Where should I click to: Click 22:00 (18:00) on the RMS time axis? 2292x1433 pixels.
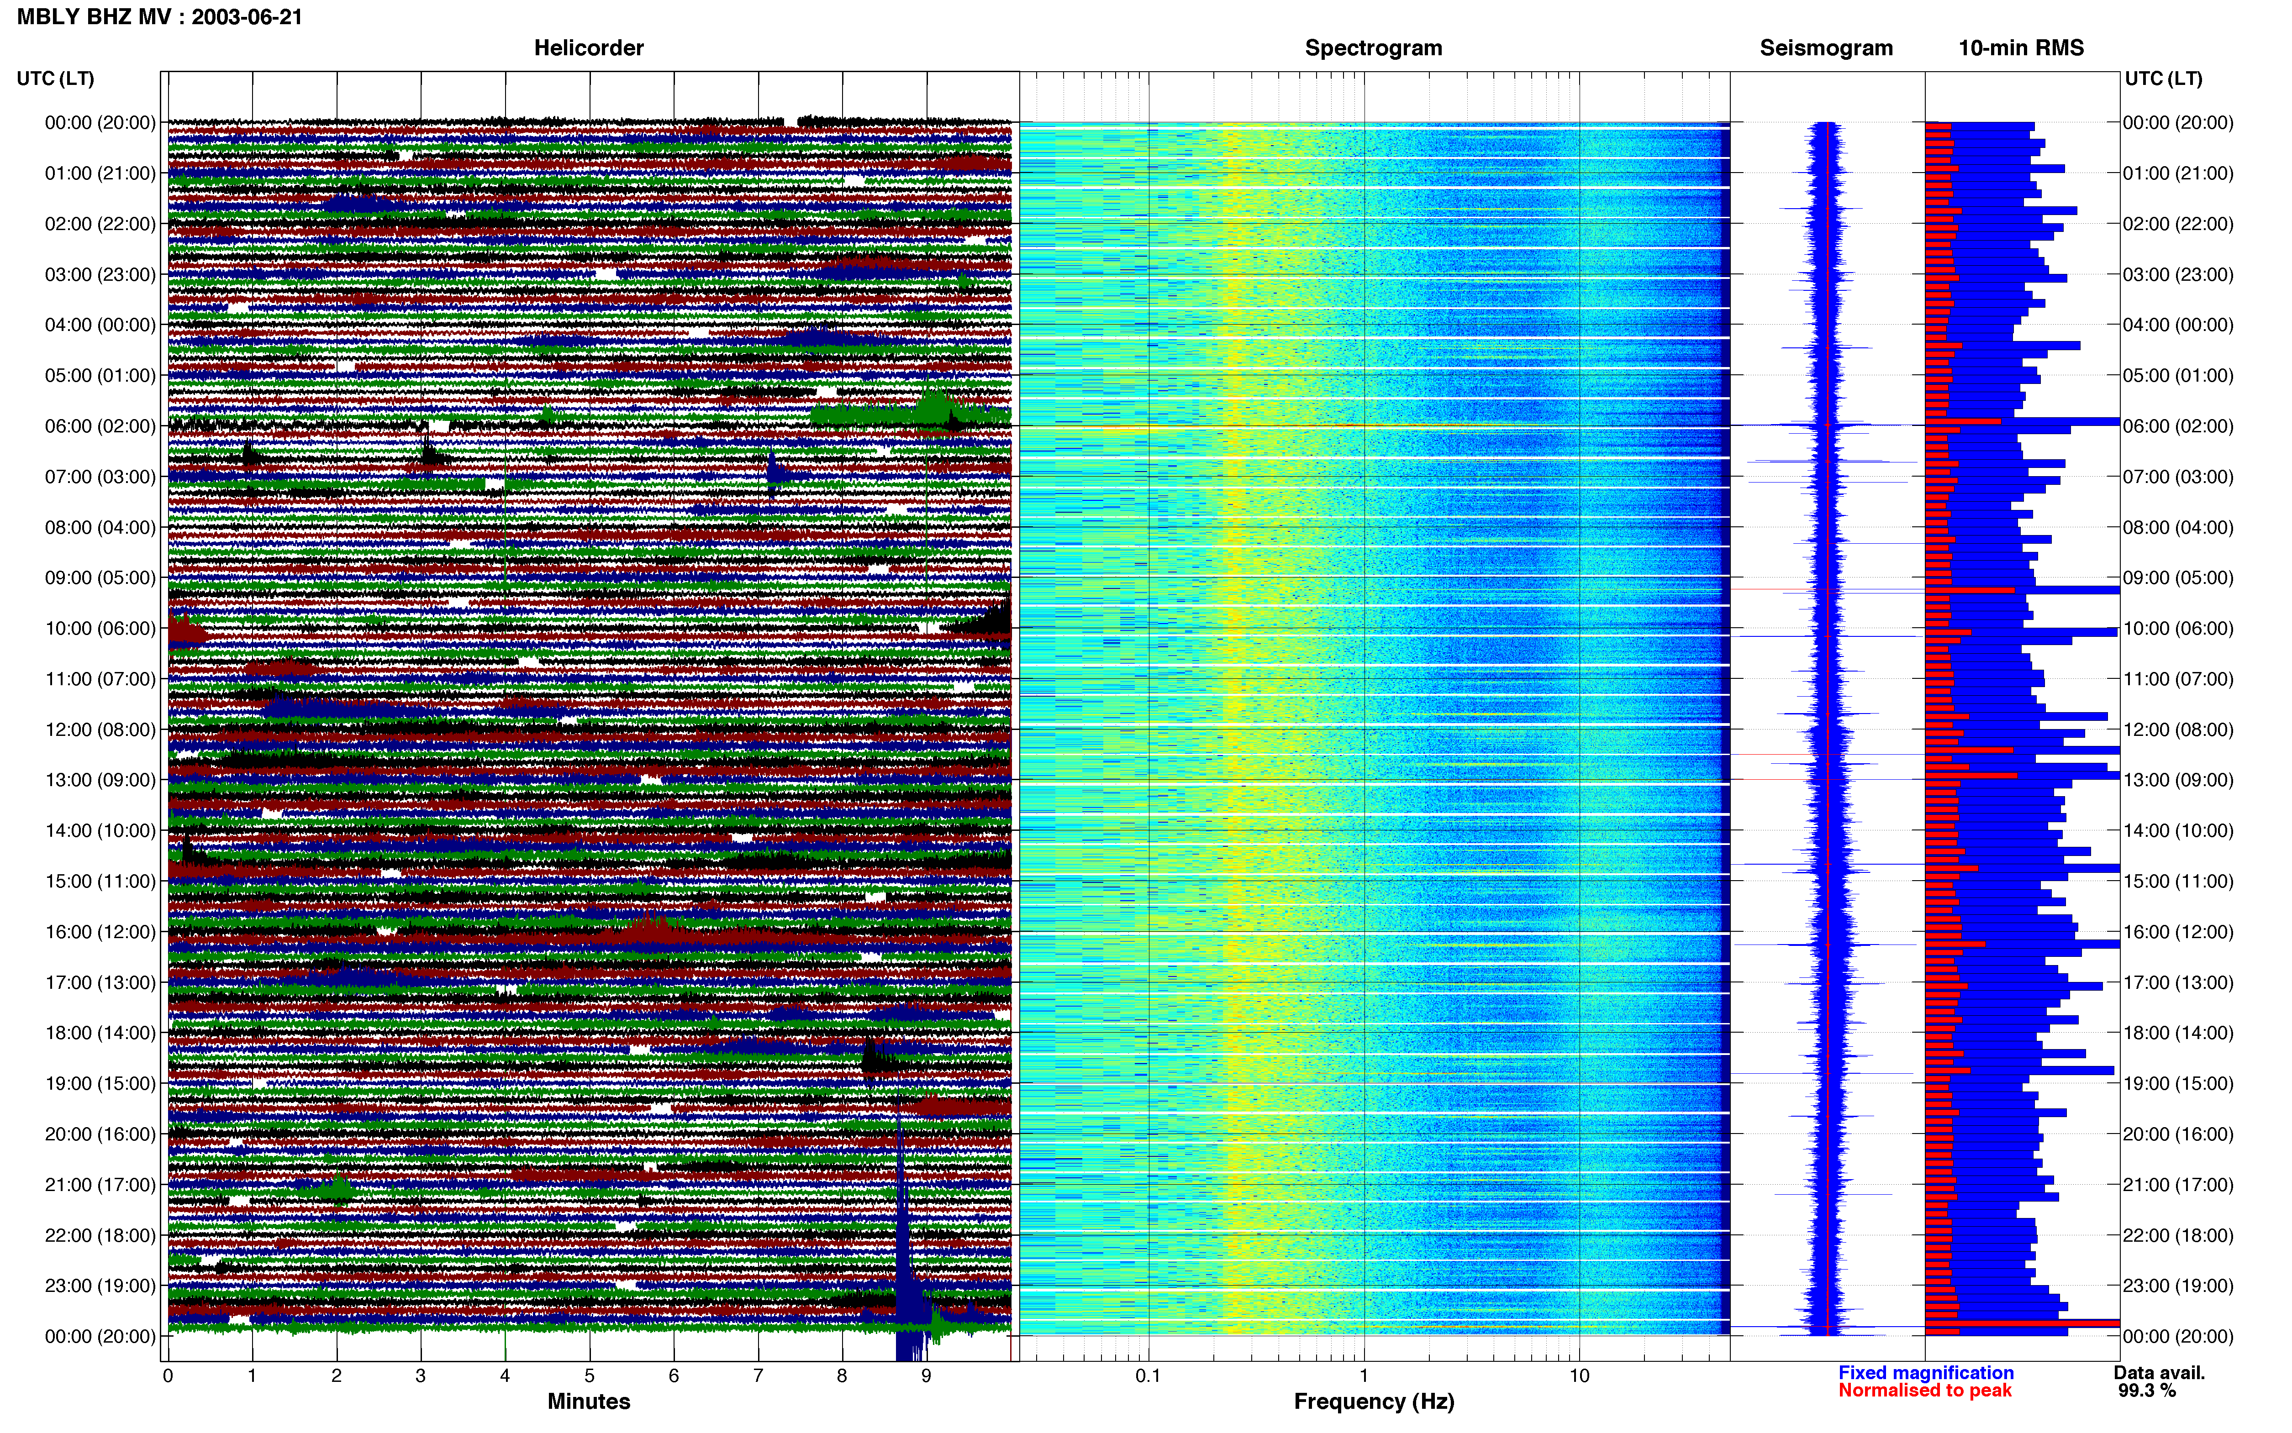point(2178,1235)
